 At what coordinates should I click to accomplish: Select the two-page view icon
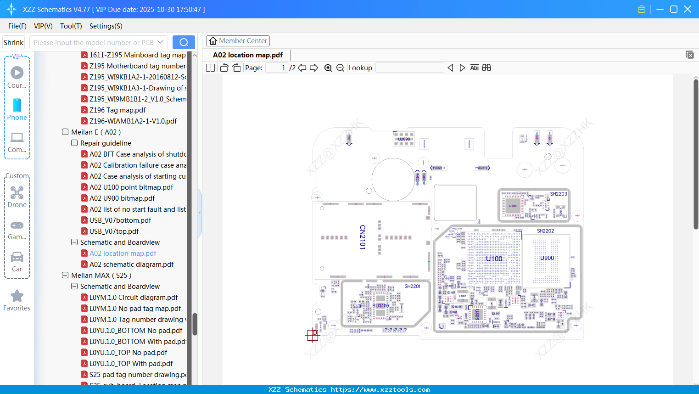point(210,68)
